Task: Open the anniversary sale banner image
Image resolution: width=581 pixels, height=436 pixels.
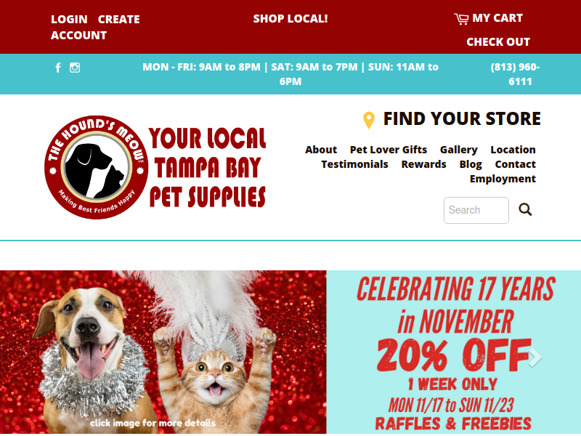Action: [x=290, y=352]
